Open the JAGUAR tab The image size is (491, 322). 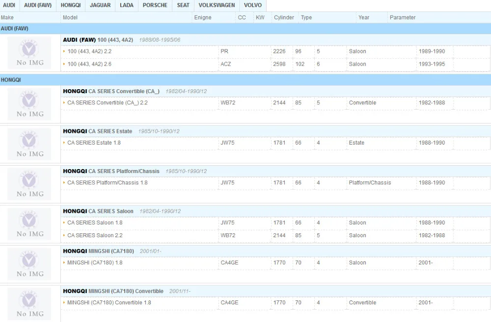(x=100, y=5)
